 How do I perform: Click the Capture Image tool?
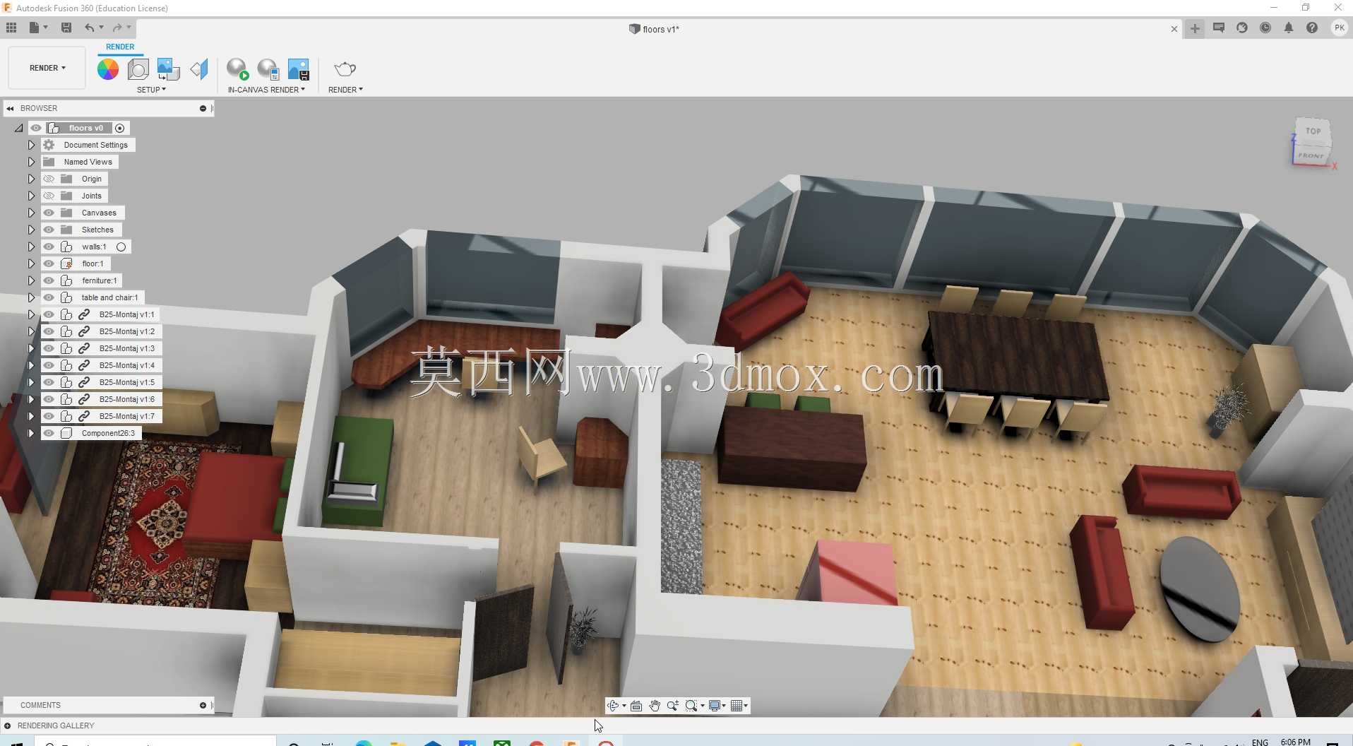click(x=299, y=69)
